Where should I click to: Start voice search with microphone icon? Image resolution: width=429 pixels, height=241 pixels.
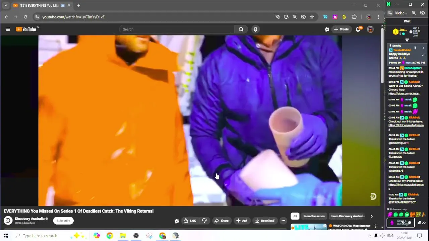tap(255, 29)
